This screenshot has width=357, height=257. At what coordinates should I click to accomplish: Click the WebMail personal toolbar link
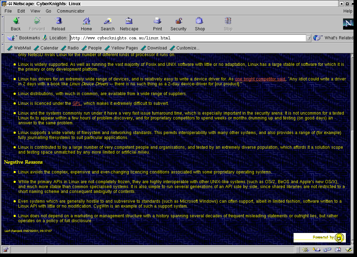[19, 48]
